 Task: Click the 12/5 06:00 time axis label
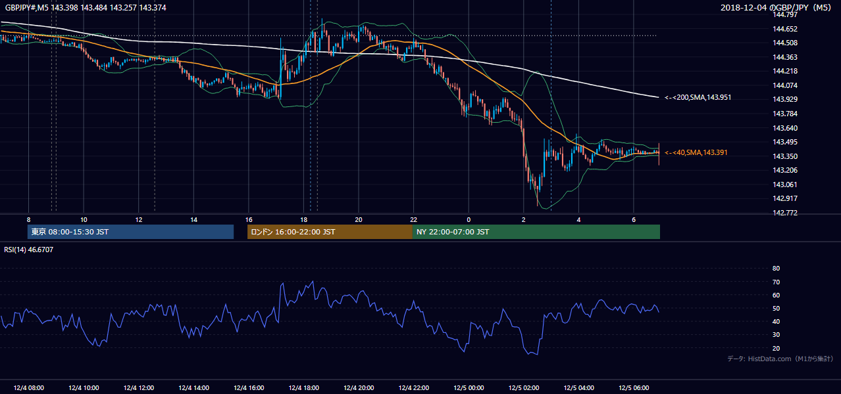(634, 388)
